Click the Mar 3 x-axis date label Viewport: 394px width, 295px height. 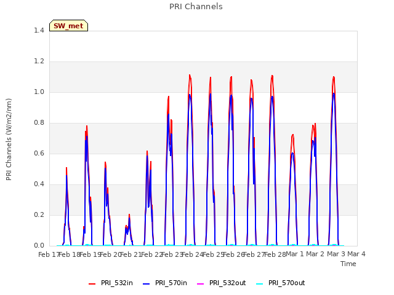(x=336, y=254)
